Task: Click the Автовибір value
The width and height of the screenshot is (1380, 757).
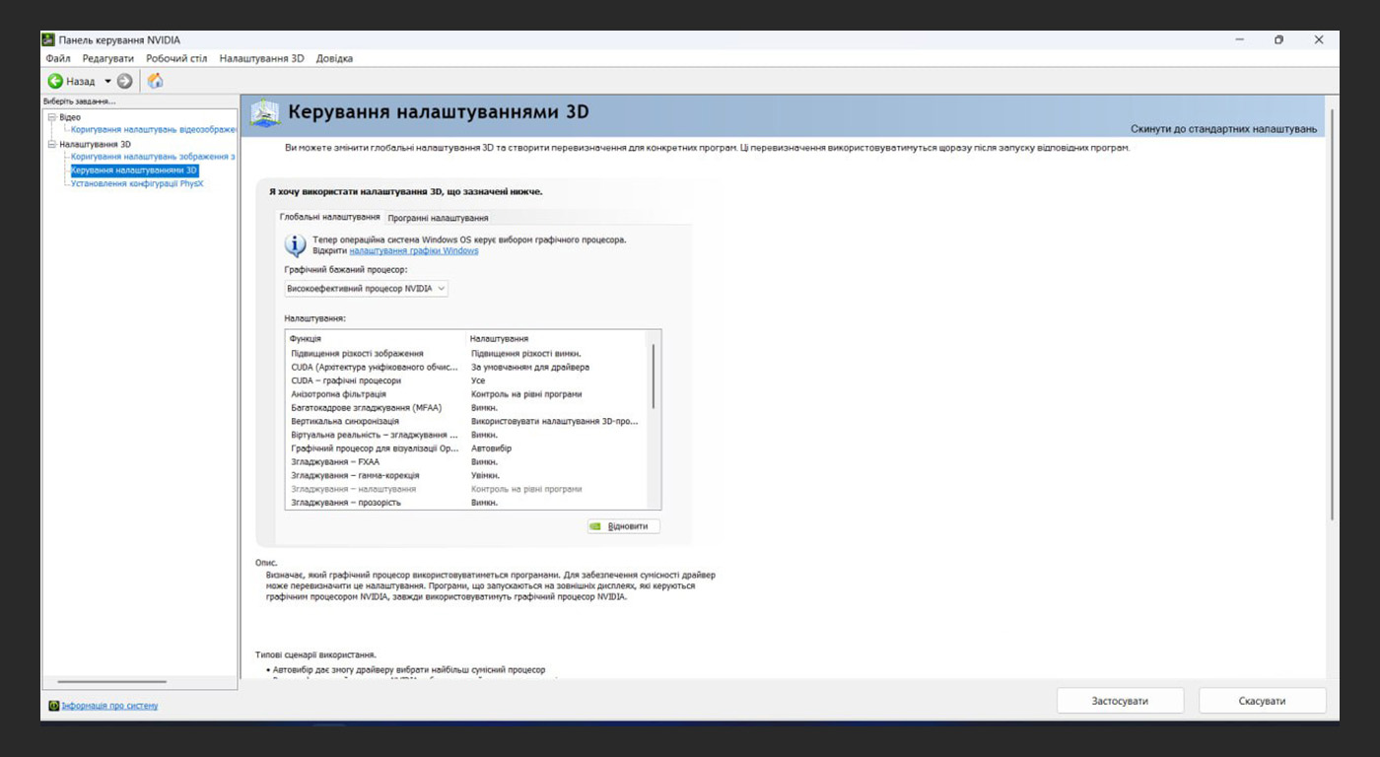Action: click(491, 448)
